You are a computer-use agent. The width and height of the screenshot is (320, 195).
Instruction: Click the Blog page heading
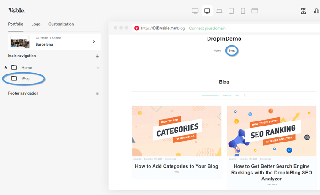click(x=224, y=82)
